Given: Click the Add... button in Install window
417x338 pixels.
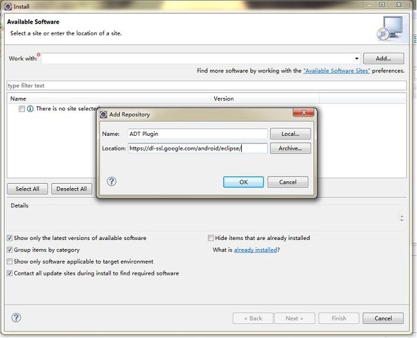Looking at the screenshot, I should point(383,58).
